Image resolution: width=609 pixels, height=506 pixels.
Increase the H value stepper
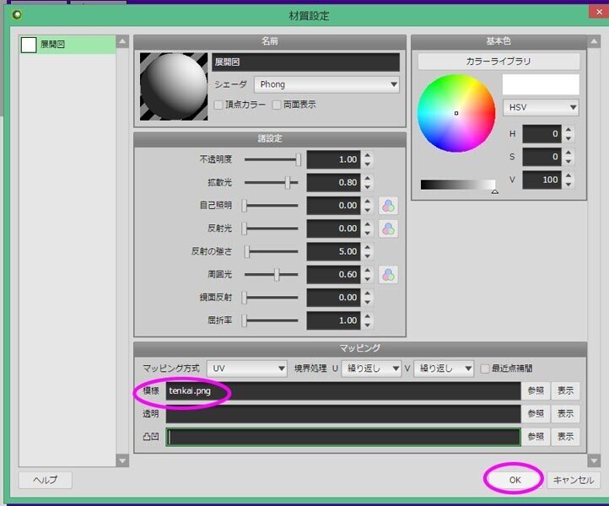click(x=569, y=130)
